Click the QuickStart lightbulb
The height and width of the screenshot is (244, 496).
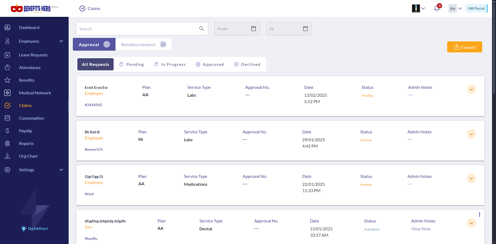(x=24, y=228)
